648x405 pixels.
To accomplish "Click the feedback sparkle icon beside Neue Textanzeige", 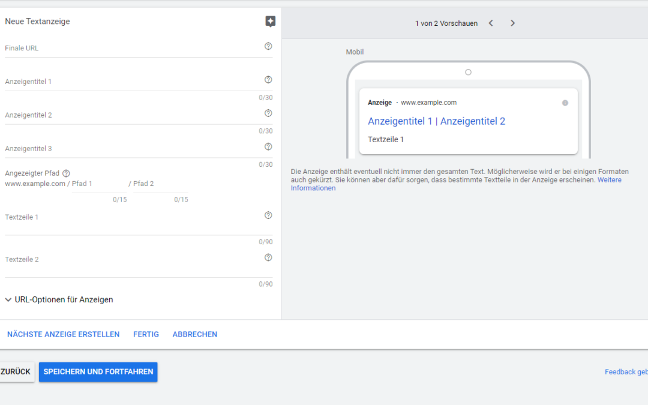I will [x=270, y=22].
